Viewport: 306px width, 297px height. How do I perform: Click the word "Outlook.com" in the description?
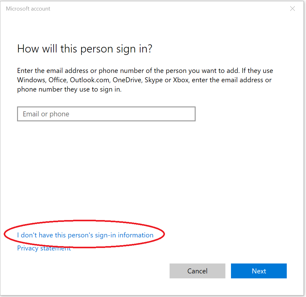pyautogui.click(x=90, y=80)
